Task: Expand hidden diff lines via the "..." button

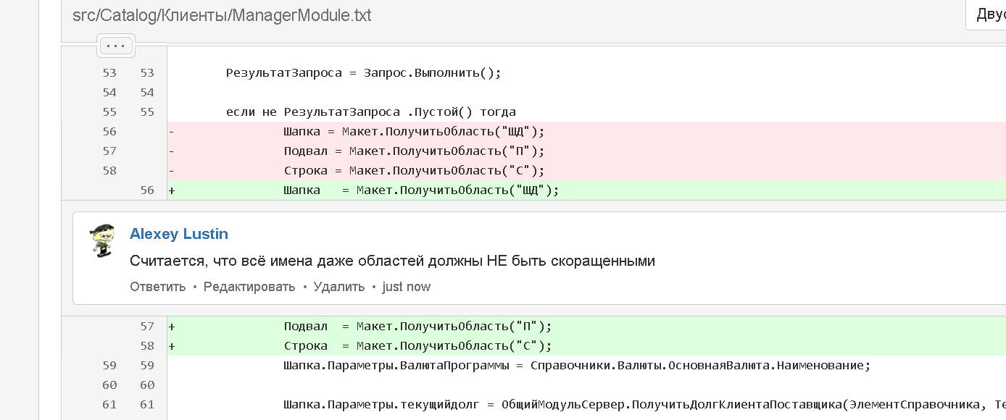Action: [x=115, y=45]
